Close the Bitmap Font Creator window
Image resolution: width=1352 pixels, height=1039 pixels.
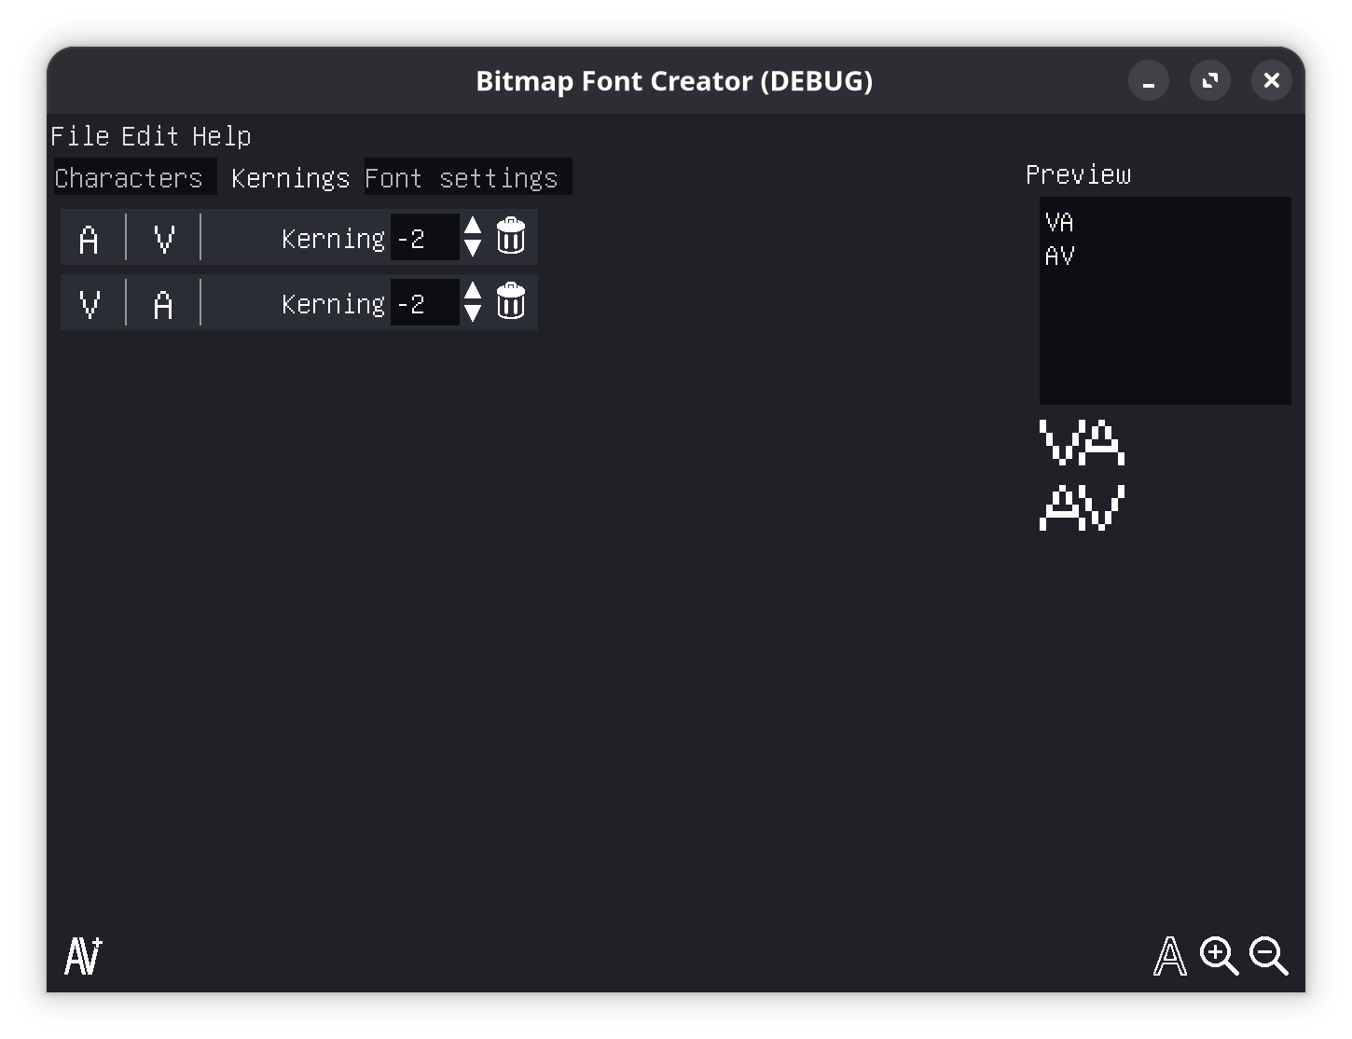[x=1272, y=80]
